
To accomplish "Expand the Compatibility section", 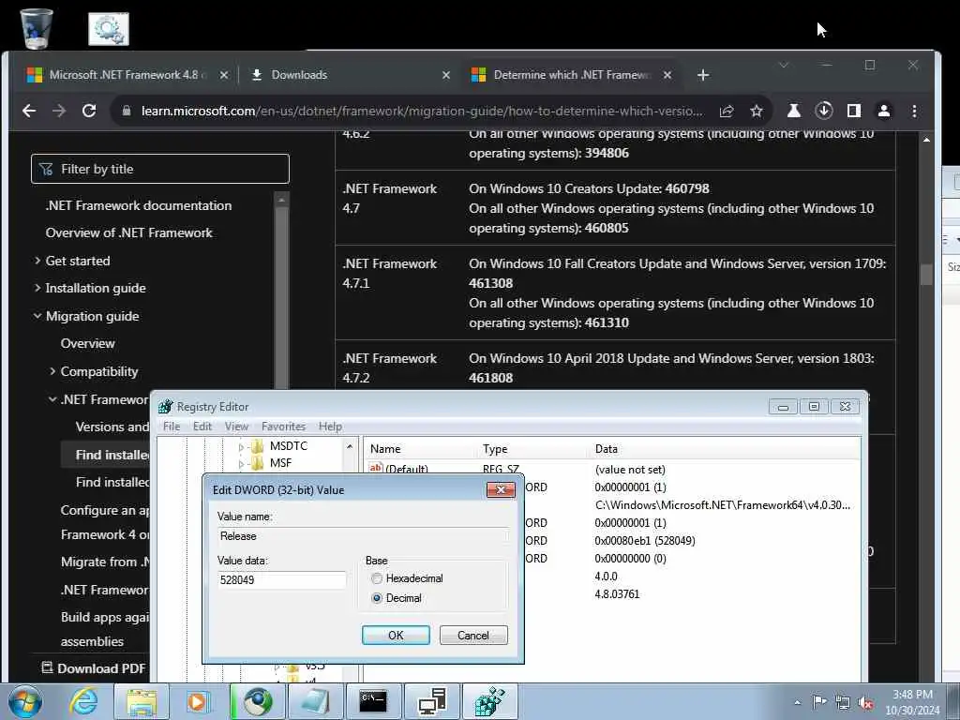I will (x=52, y=371).
